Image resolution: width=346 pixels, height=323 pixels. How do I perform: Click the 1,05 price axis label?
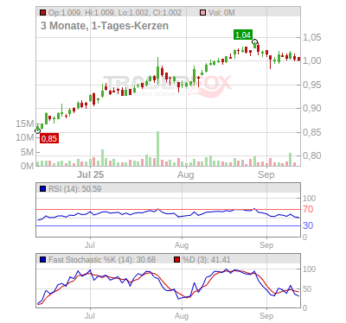click(x=311, y=37)
